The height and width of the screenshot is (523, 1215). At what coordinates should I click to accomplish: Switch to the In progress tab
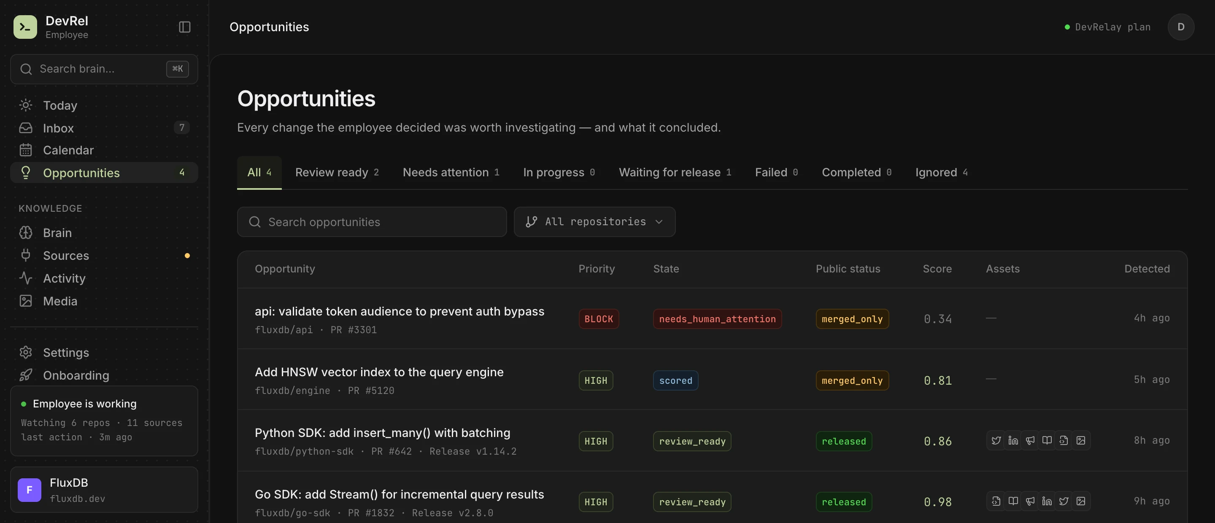pos(559,172)
